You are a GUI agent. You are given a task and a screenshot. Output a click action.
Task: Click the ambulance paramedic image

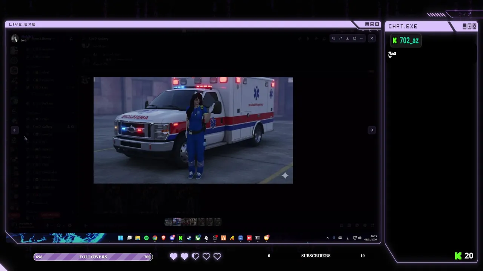[x=193, y=130]
